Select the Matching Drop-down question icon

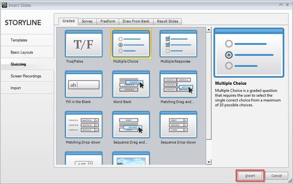pyautogui.click(x=84, y=124)
